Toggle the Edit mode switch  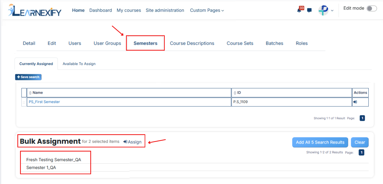(x=372, y=9)
